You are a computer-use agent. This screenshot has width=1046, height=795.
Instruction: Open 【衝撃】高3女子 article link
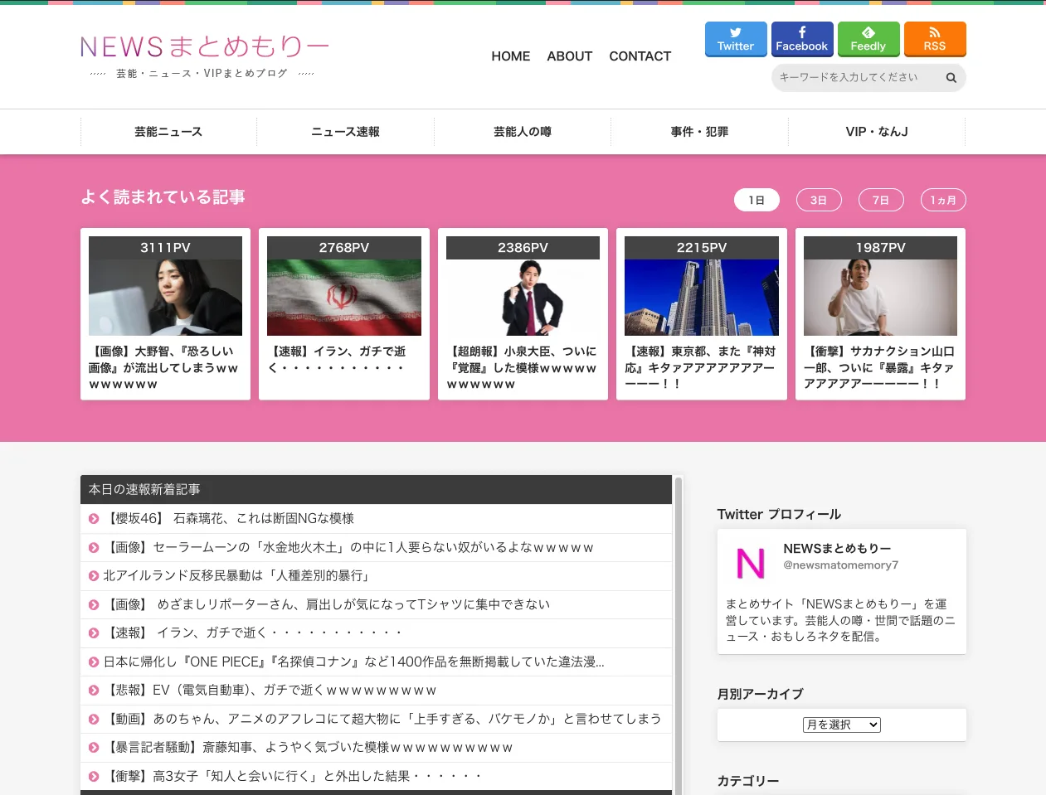pyautogui.click(x=292, y=777)
